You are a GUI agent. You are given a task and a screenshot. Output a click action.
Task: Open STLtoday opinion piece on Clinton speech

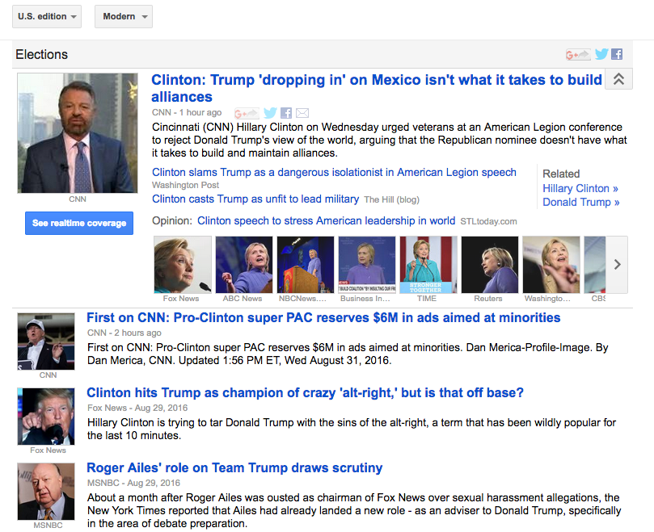tap(326, 221)
